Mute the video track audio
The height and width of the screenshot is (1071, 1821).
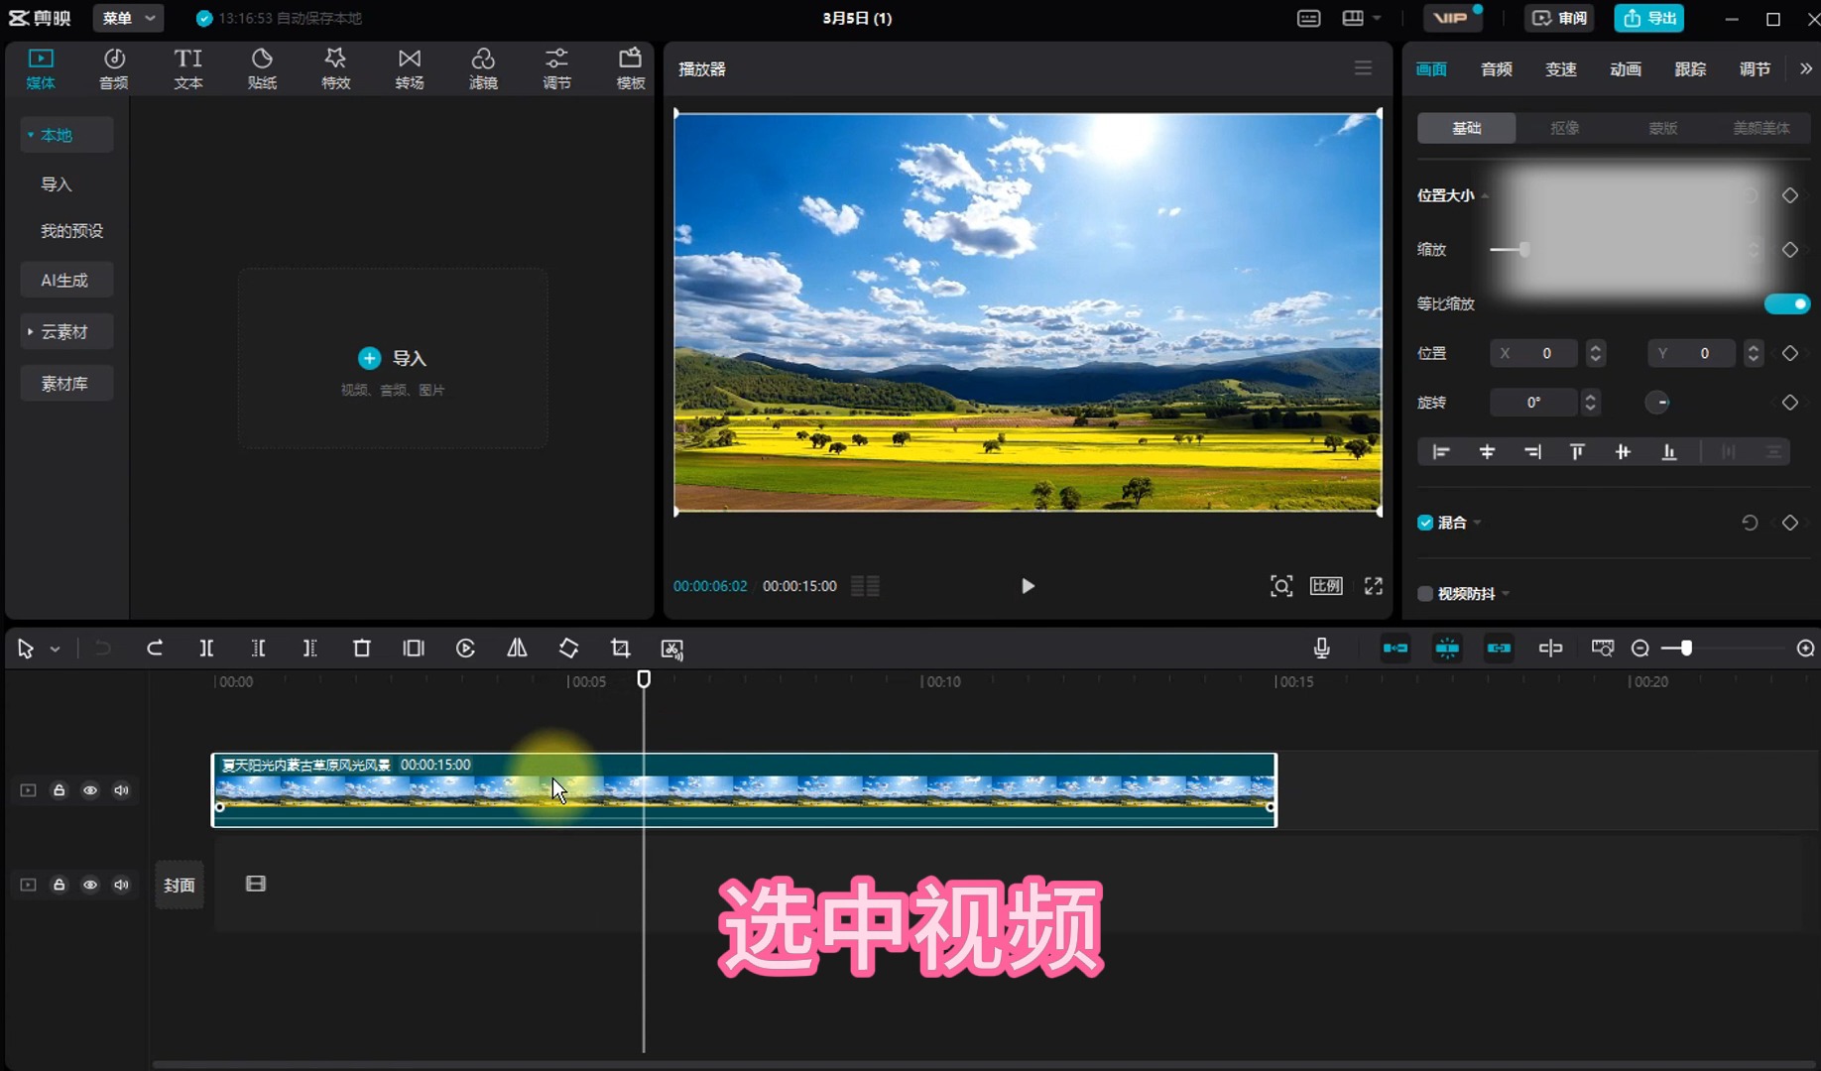[x=121, y=790]
